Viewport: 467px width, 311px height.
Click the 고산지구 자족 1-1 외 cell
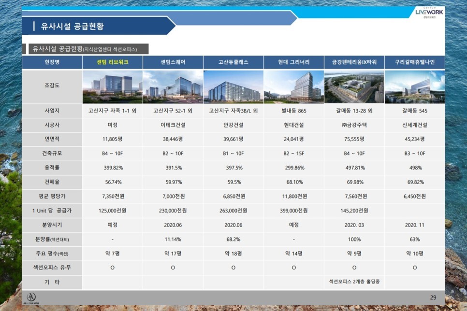[x=113, y=111]
